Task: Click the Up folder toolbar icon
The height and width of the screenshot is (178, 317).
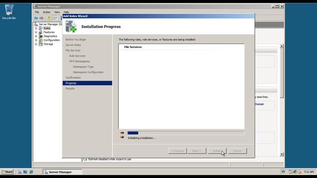Action: (49, 18)
